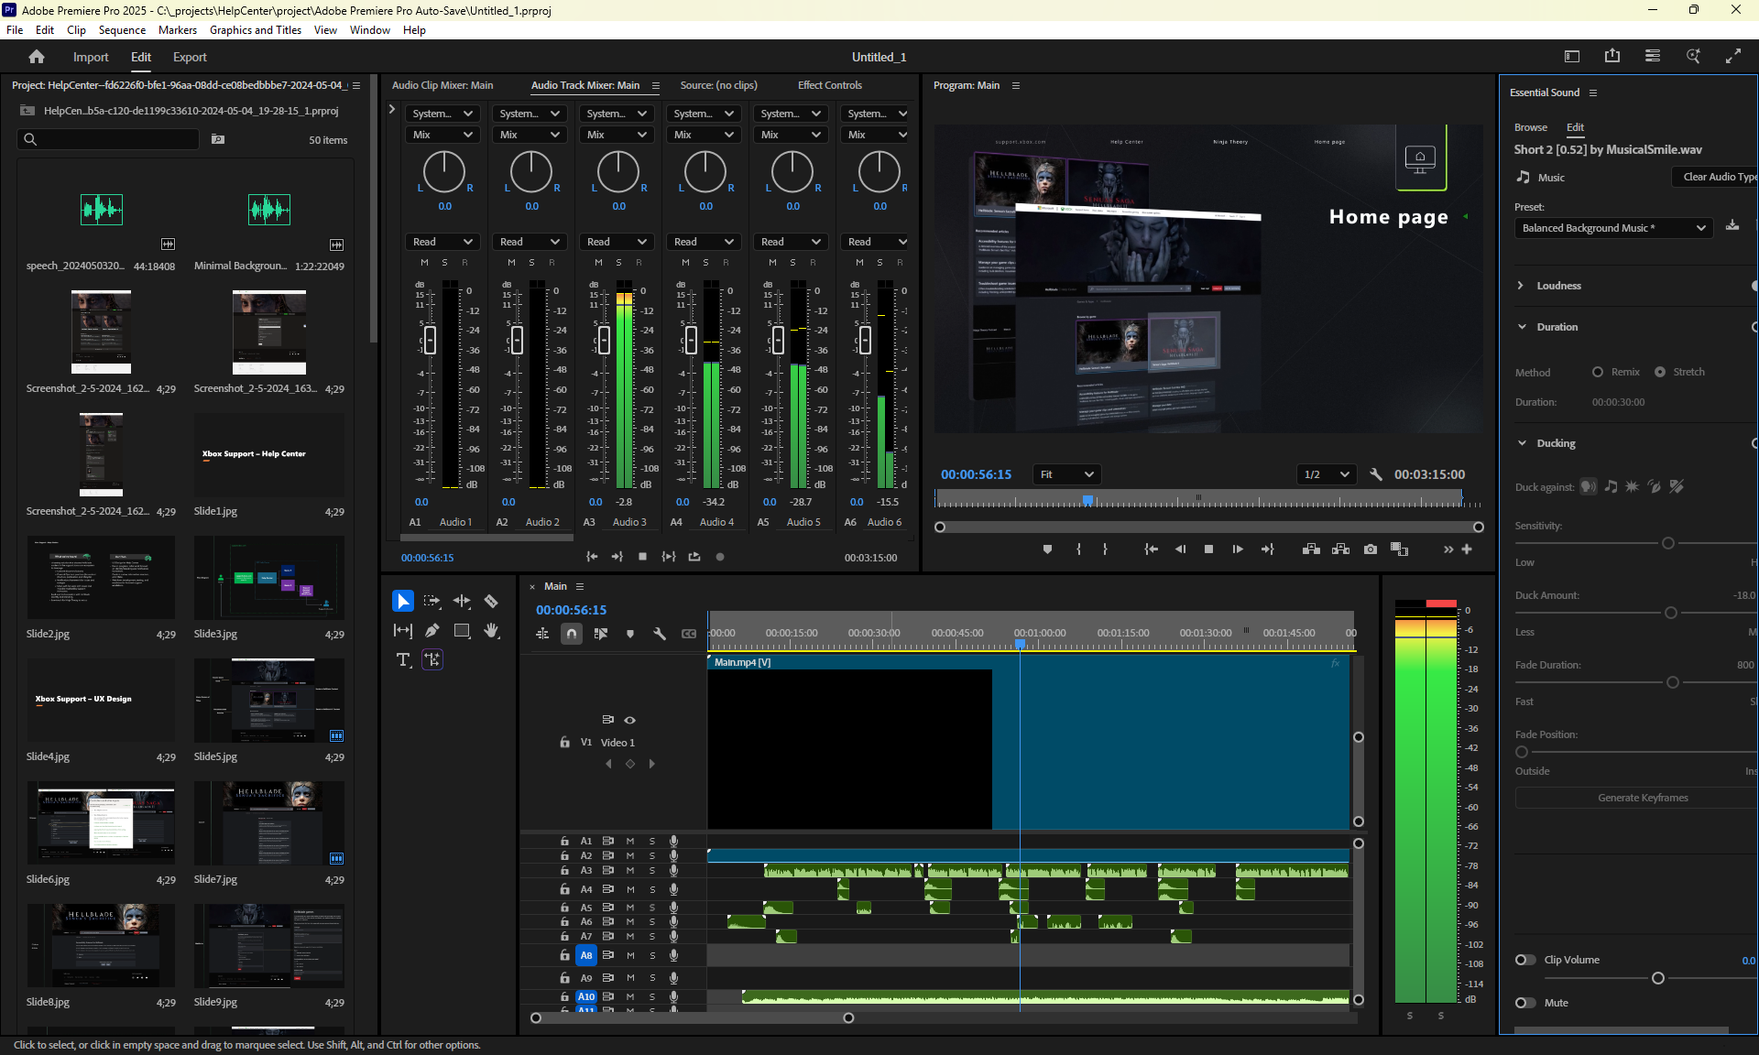Select the Remix method radio button

tap(1598, 372)
